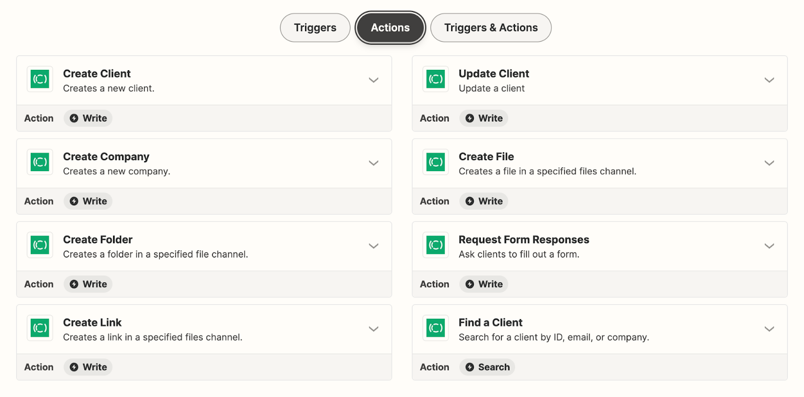Select the Actions tab
Viewport: 804px width, 397px height.
(390, 28)
